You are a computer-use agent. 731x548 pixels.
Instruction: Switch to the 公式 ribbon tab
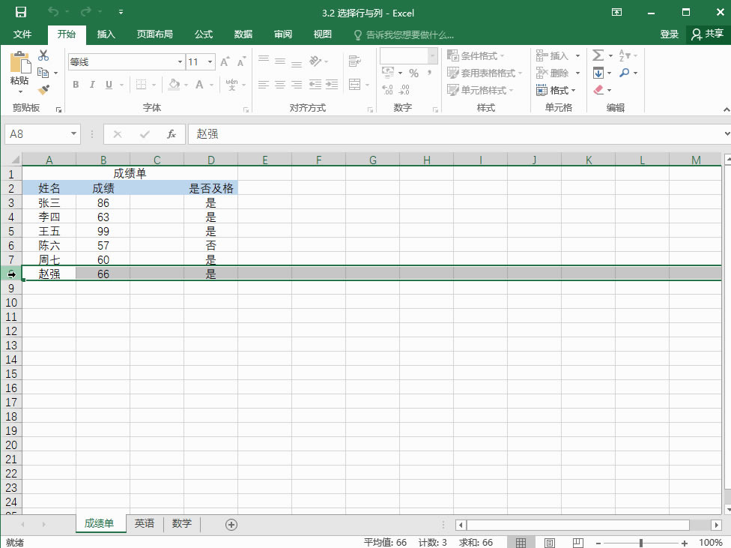pyautogui.click(x=203, y=34)
